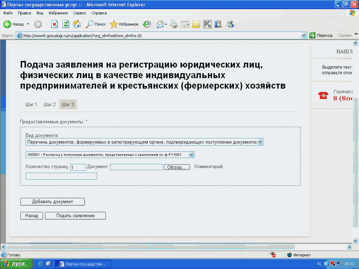Image resolution: width=359 pixels, height=269 pixels.
Task: Click the Количество страниц input field
Action: [78, 167]
